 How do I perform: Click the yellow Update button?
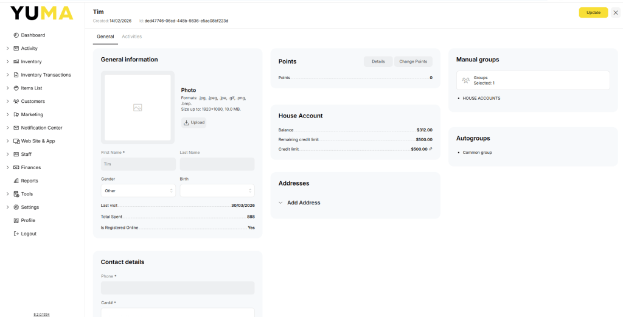[593, 12]
